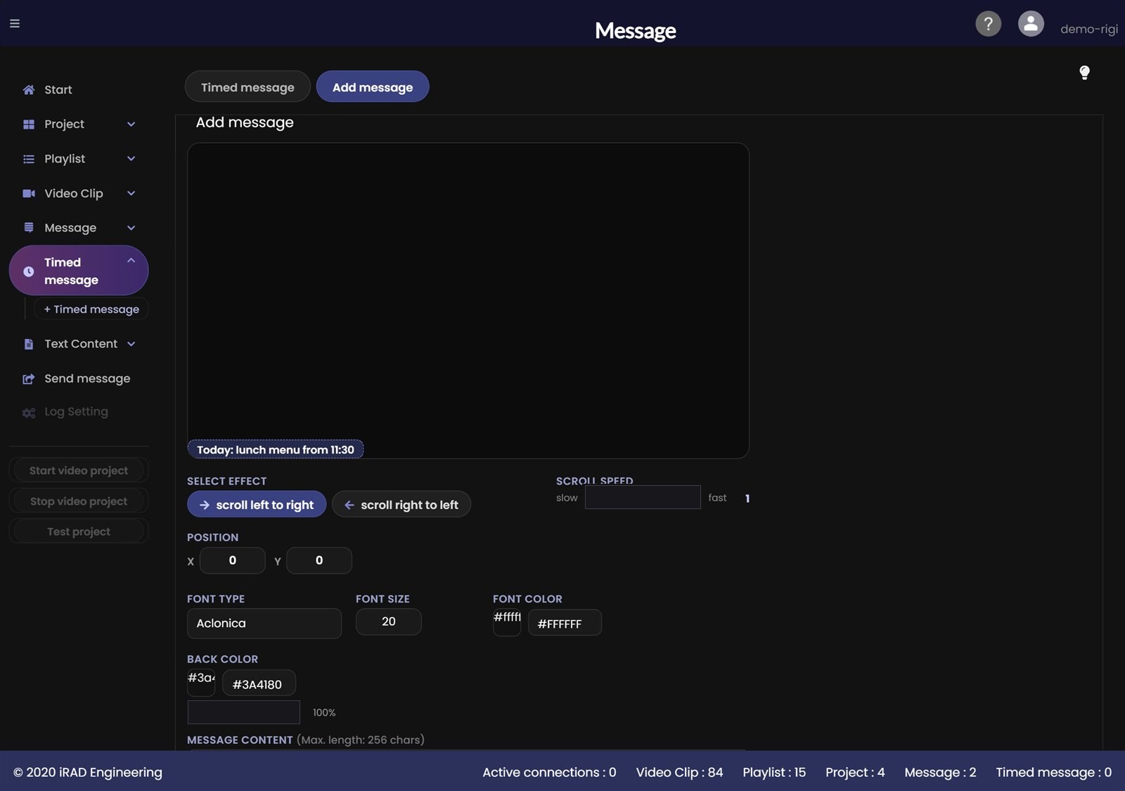Click the Send message share icon
This screenshot has width=1125, height=791.
click(x=29, y=379)
